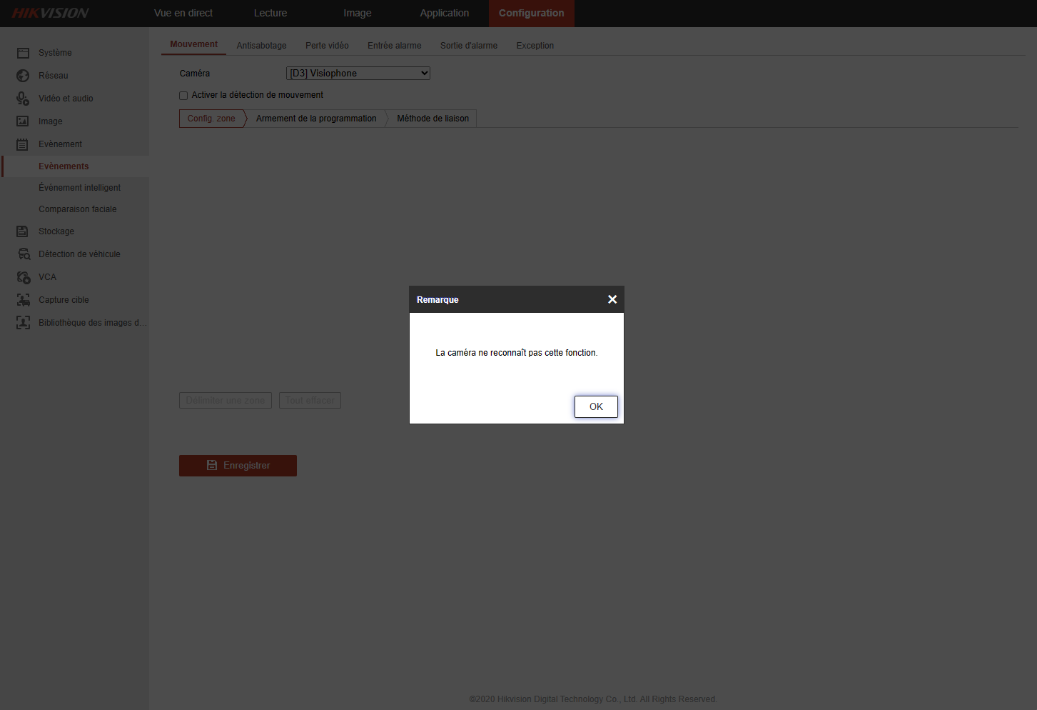Open Vidéo et audio settings icon
The height and width of the screenshot is (710, 1037).
(x=23, y=99)
